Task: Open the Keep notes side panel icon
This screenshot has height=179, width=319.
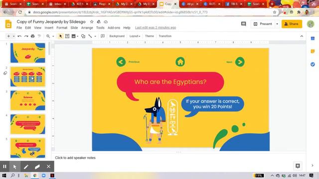Action: (x=313, y=51)
